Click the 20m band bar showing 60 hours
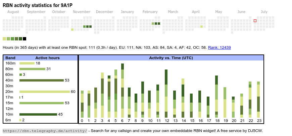 44,92
